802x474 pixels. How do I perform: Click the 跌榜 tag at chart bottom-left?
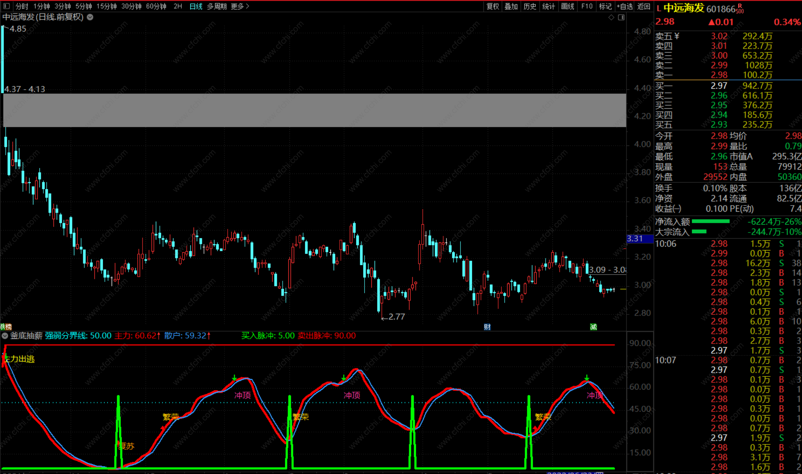6,327
